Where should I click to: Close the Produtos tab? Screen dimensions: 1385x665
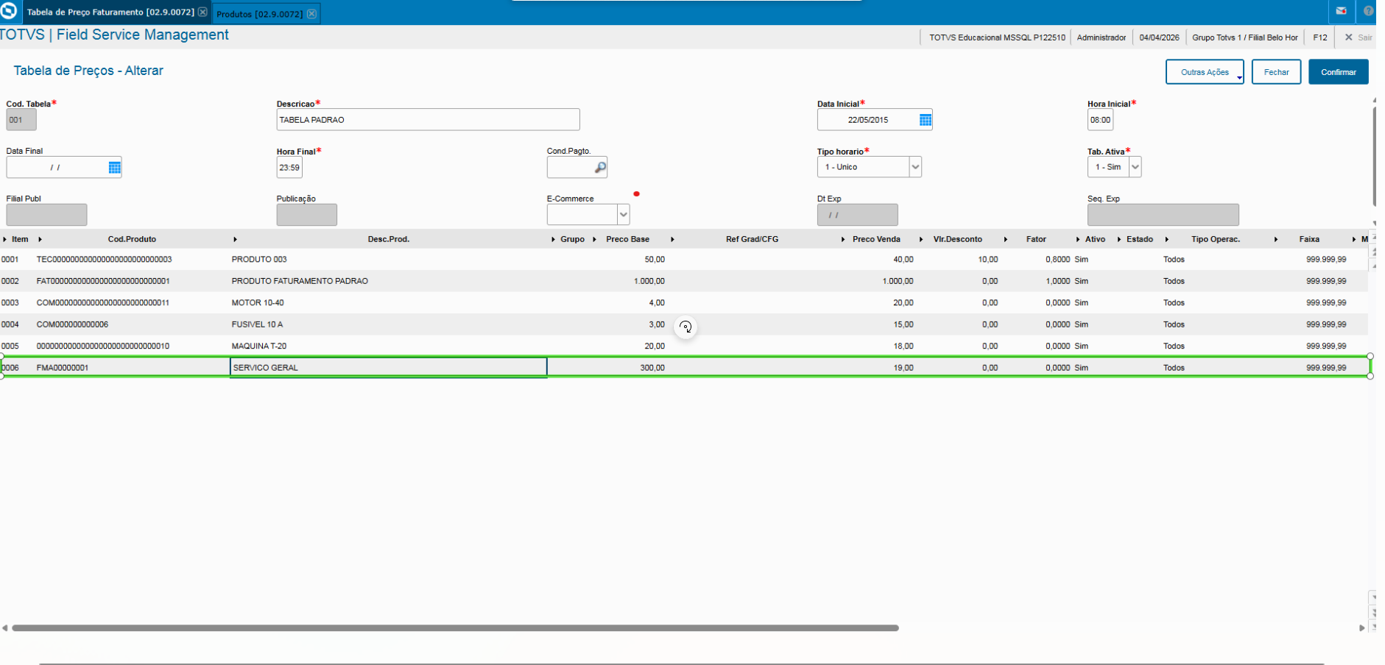[312, 14]
